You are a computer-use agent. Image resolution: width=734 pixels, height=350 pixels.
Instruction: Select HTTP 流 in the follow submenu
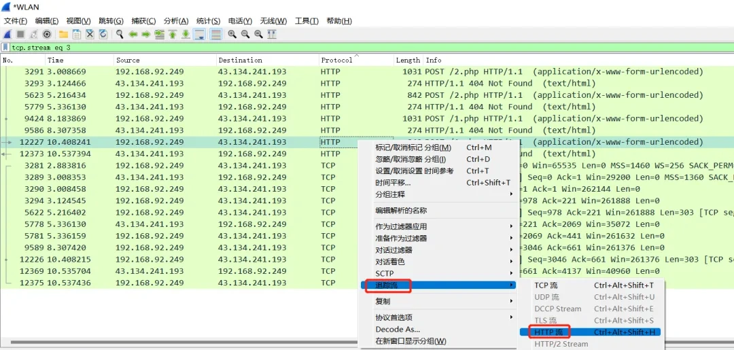[592, 332]
